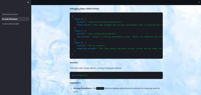Viewport: 201px width, 95px height.
Task: Open the three-dot main menu
Action: (x=199, y=2)
